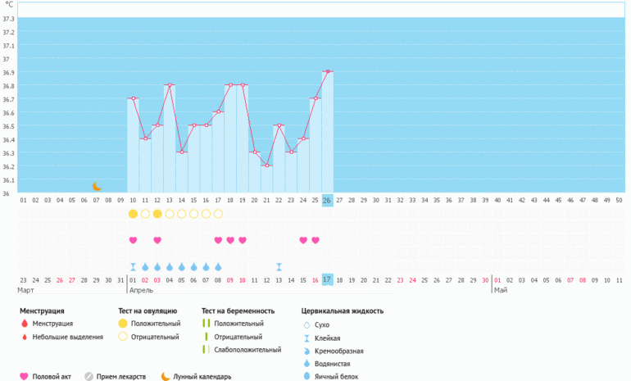Click the highlighted date 17 in the April row
Viewport: 631px width, 381px height.
tap(327, 280)
